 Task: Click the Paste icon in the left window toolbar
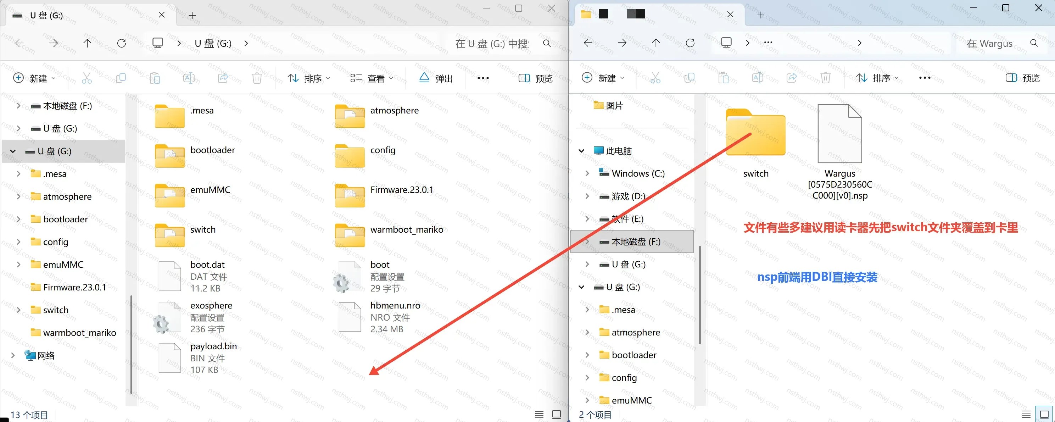[155, 78]
